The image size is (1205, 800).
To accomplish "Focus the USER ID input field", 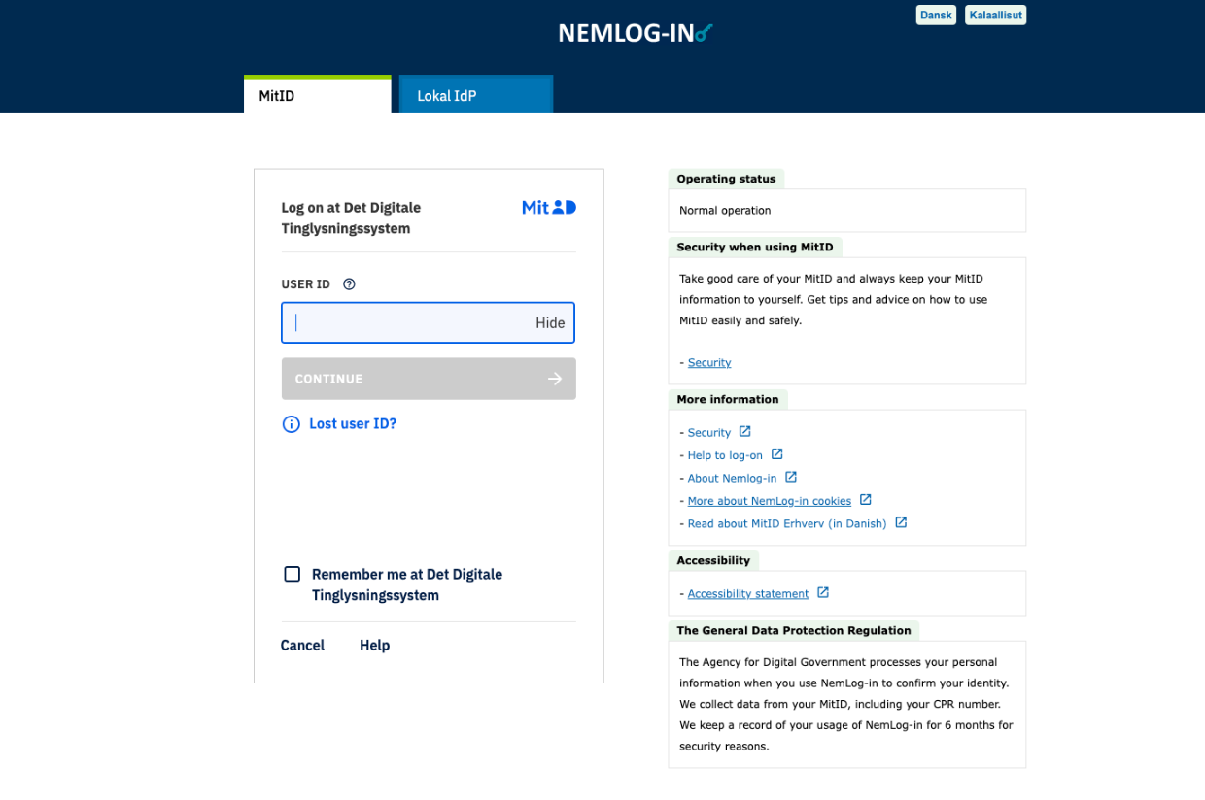I will (429, 323).
